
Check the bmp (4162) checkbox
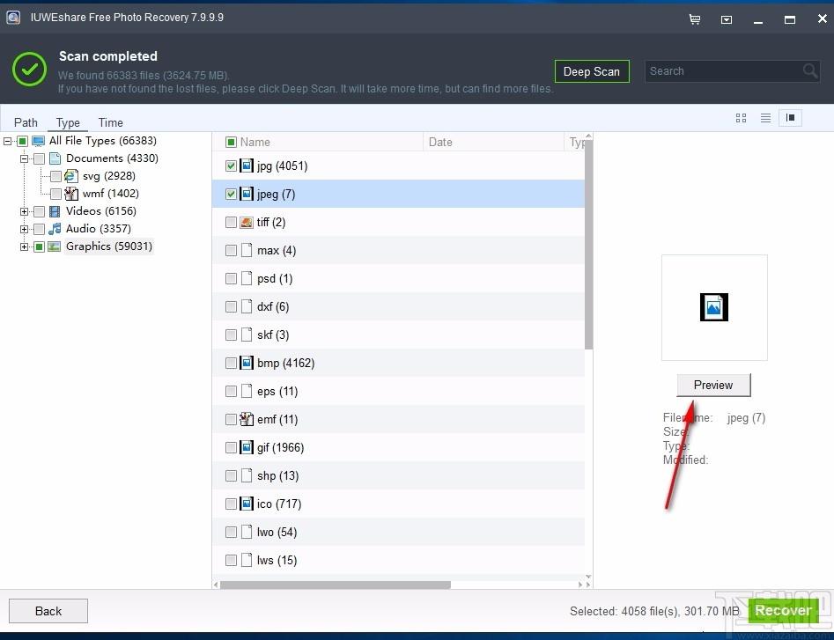pos(231,363)
